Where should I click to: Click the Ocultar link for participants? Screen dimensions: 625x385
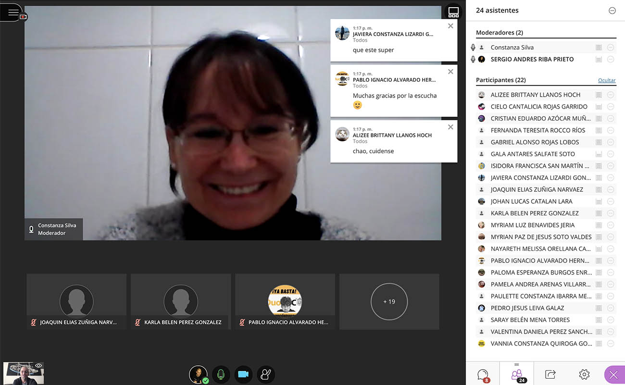click(x=607, y=80)
